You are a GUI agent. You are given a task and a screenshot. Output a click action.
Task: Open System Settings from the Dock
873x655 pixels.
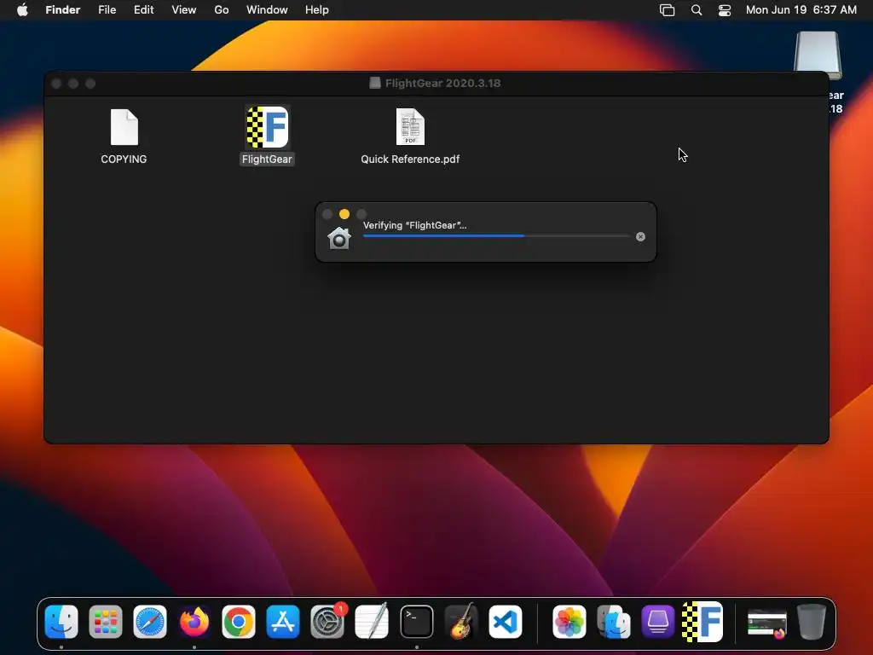point(327,622)
